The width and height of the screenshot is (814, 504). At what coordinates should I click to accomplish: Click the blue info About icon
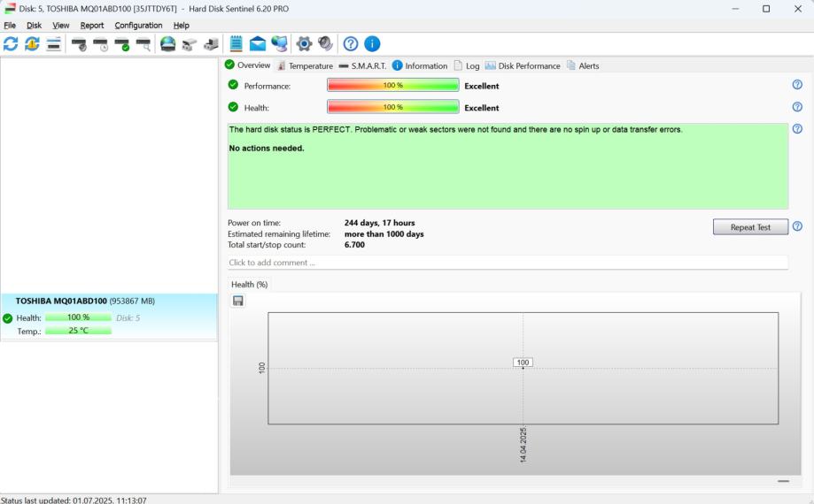tap(372, 43)
